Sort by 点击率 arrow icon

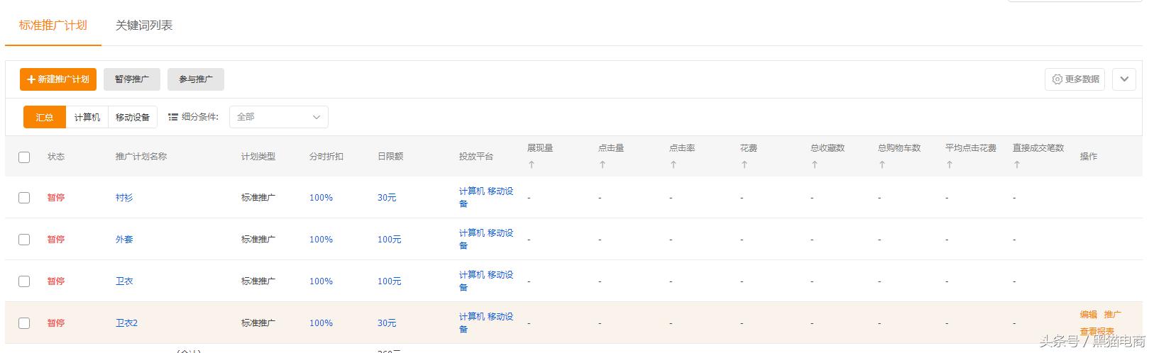click(673, 164)
